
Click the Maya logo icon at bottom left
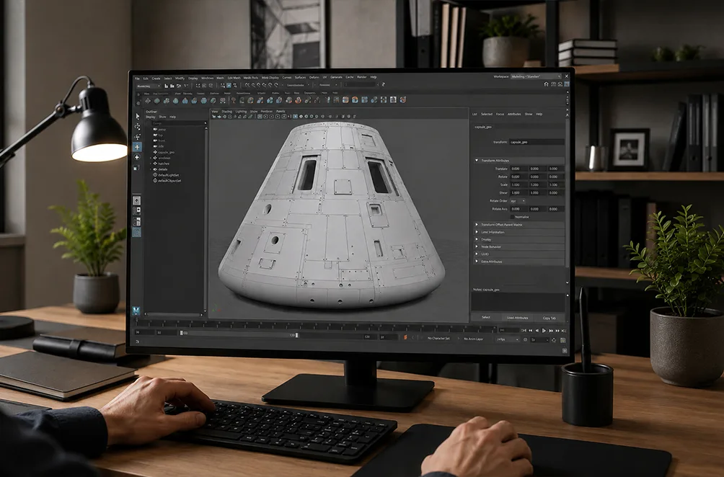(136, 311)
